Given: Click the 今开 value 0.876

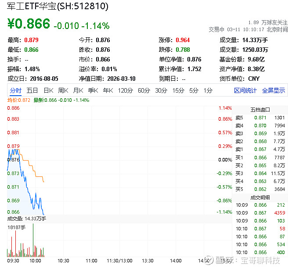Looking at the screenshot, I should coord(103,40).
